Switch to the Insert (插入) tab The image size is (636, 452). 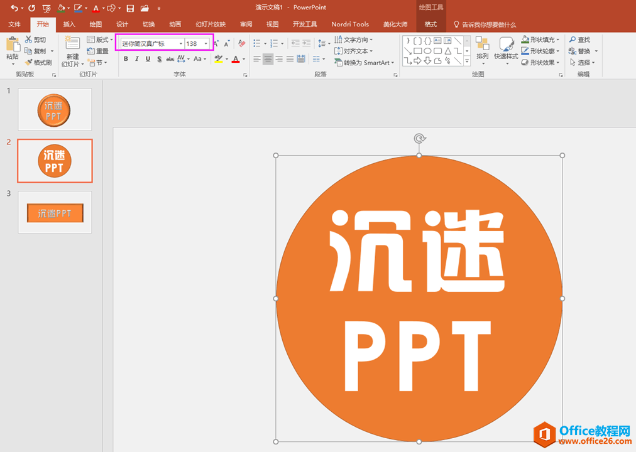tap(69, 24)
